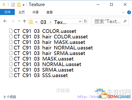The height and width of the screenshot is (100, 132).
Task: Expand the chevron after 03 in path
Action: [x=50, y=22]
